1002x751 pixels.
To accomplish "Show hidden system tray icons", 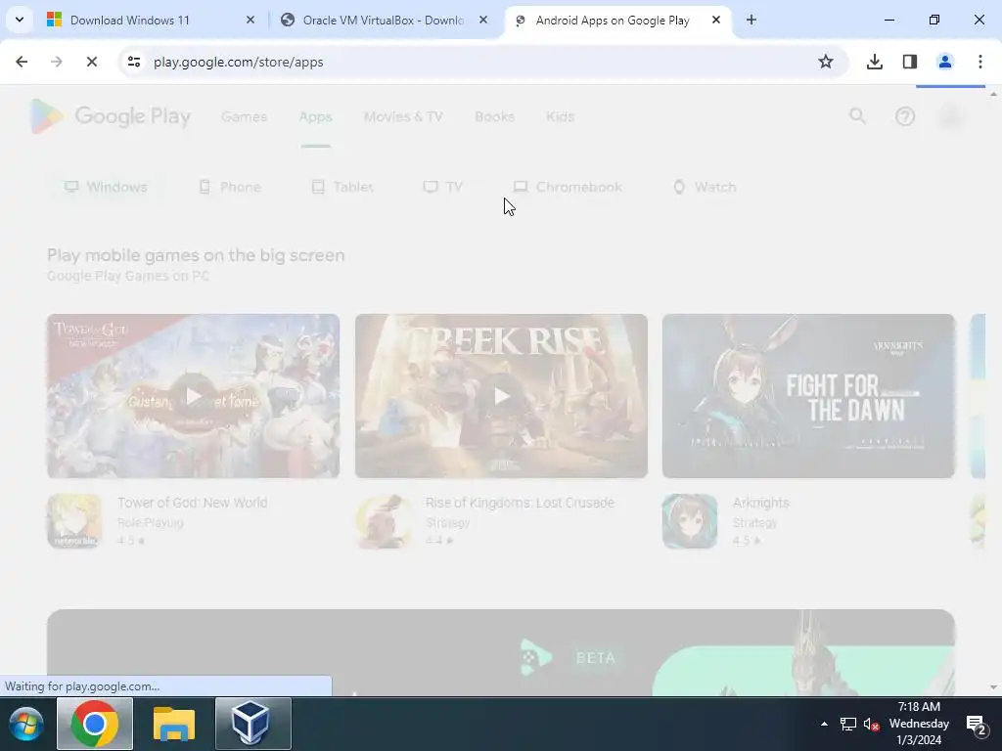I will click(x=824, y=725).
